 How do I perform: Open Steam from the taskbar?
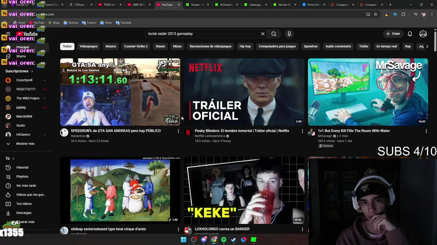(234, 240)
